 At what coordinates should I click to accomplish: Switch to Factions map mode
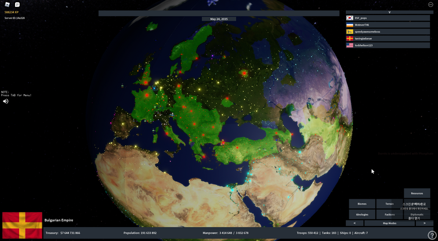coord(389,214)
